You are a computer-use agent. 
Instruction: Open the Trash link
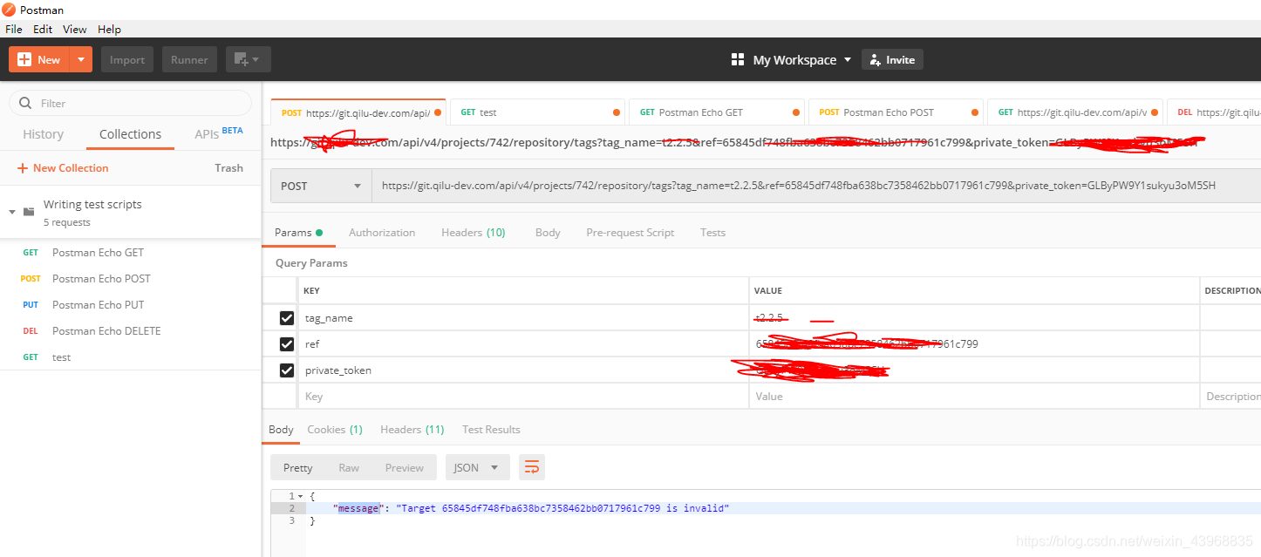click(x=228, y=167)
